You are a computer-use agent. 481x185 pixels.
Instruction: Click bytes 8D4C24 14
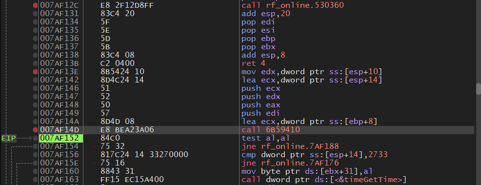pyautogui.click(x=122, y=80)
